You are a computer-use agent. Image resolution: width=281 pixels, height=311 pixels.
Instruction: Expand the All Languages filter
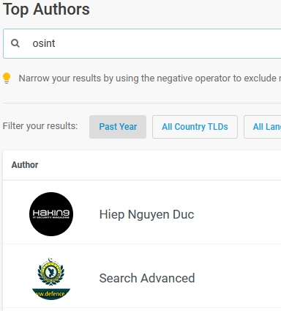(263, 127)
